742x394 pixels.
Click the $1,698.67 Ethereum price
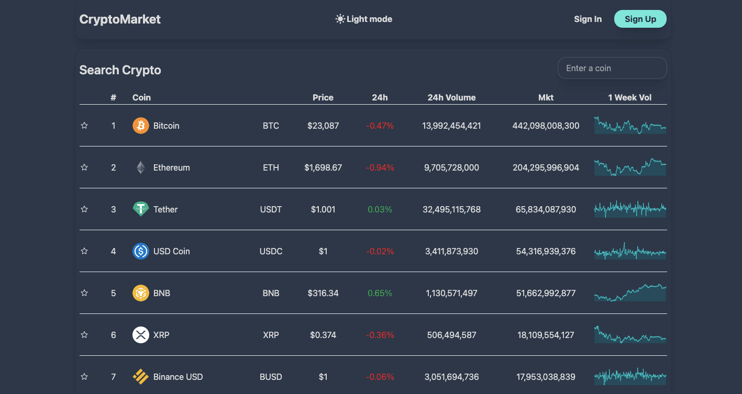click(323, 167)
